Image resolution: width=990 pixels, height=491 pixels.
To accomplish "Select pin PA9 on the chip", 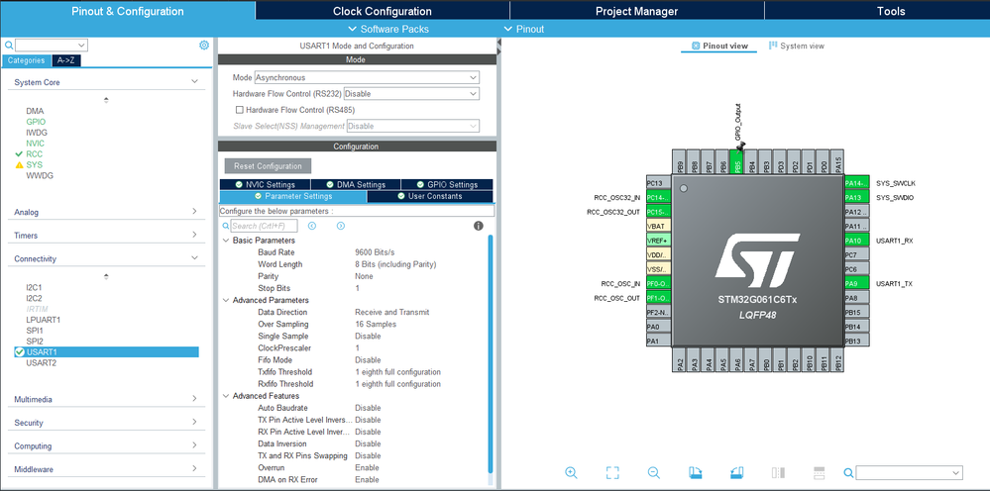I will click(857, 284).
